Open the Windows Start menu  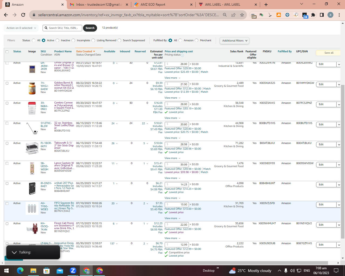click(x=6, y=270)
